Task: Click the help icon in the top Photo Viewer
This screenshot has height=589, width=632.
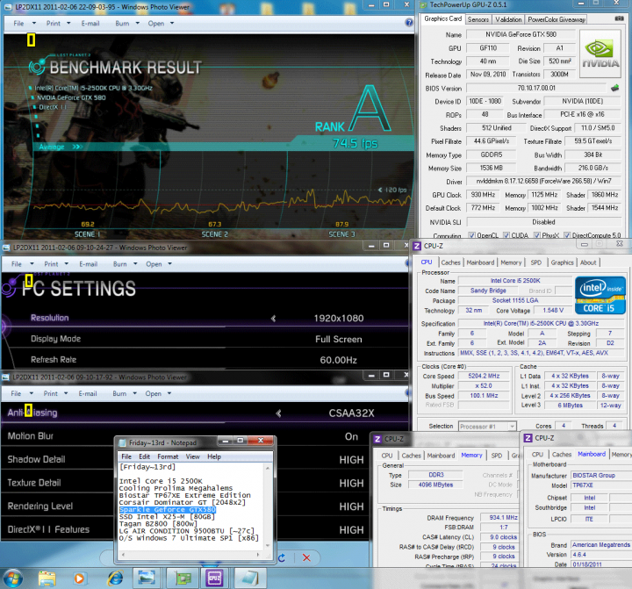Action: coord(409,23)
